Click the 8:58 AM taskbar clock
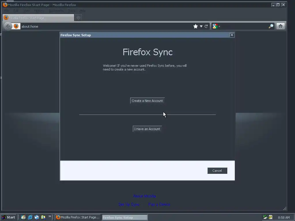 tap(284, 218)
